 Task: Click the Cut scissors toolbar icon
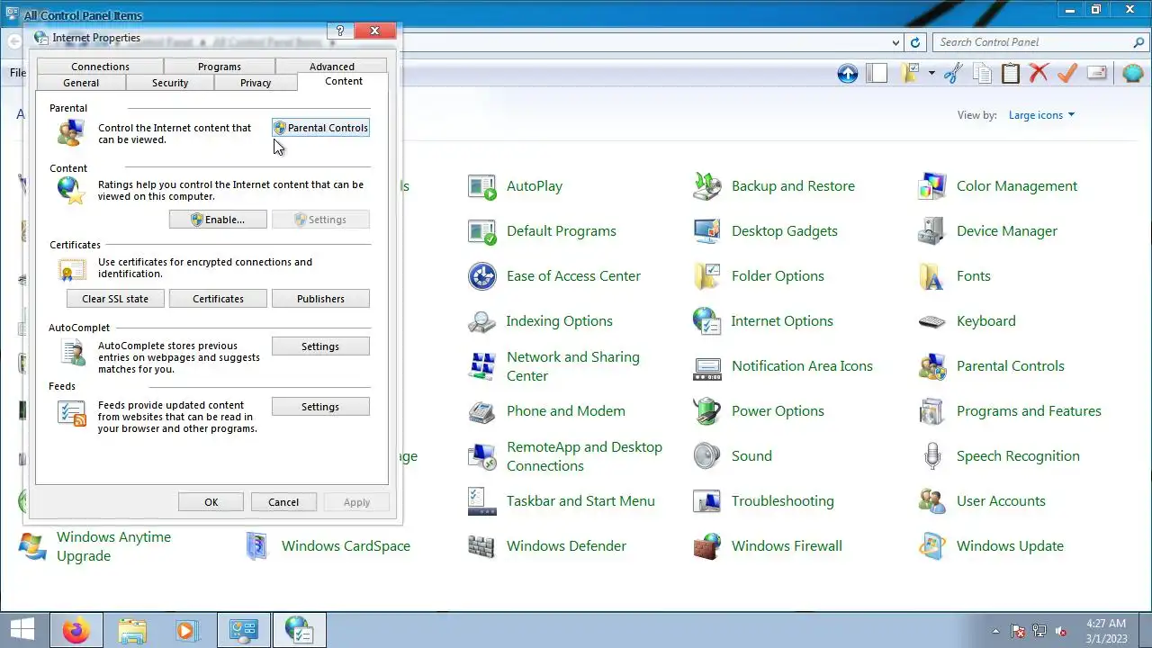(x=953, y=74)
